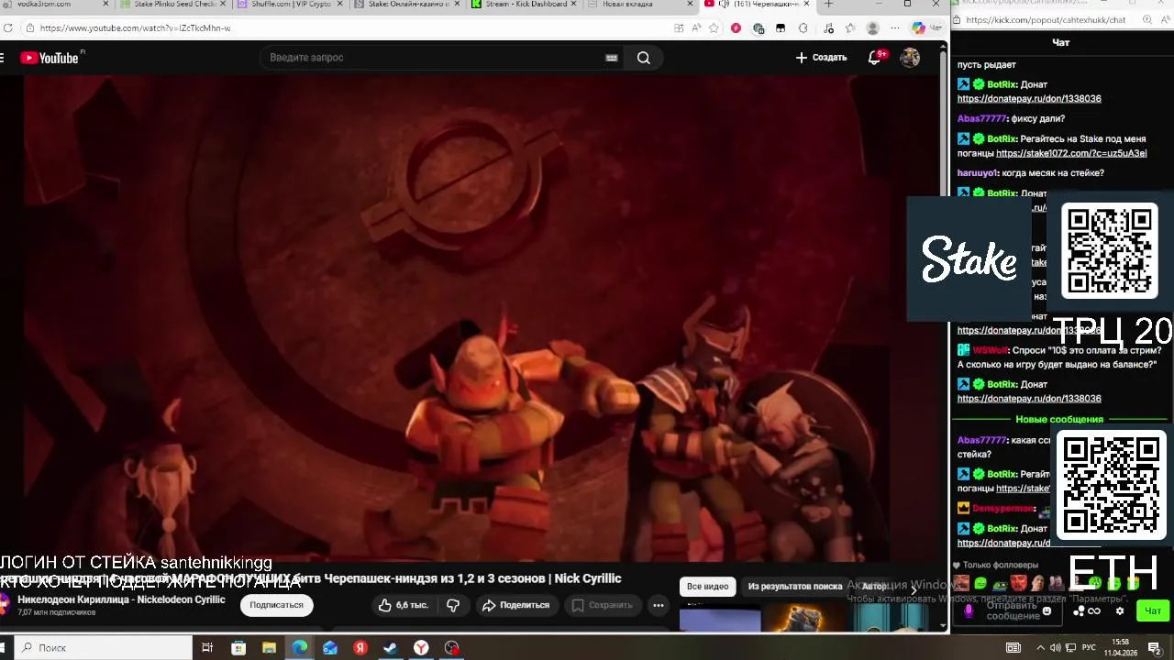Open the three-dots more actions under video
The height and width of the screenshot is (660, 1174).
(x=658, y=605)
